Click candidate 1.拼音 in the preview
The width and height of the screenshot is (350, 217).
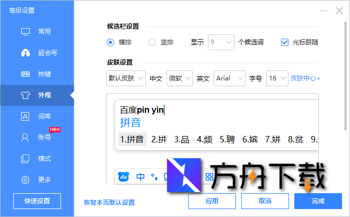tap(132, 140)
